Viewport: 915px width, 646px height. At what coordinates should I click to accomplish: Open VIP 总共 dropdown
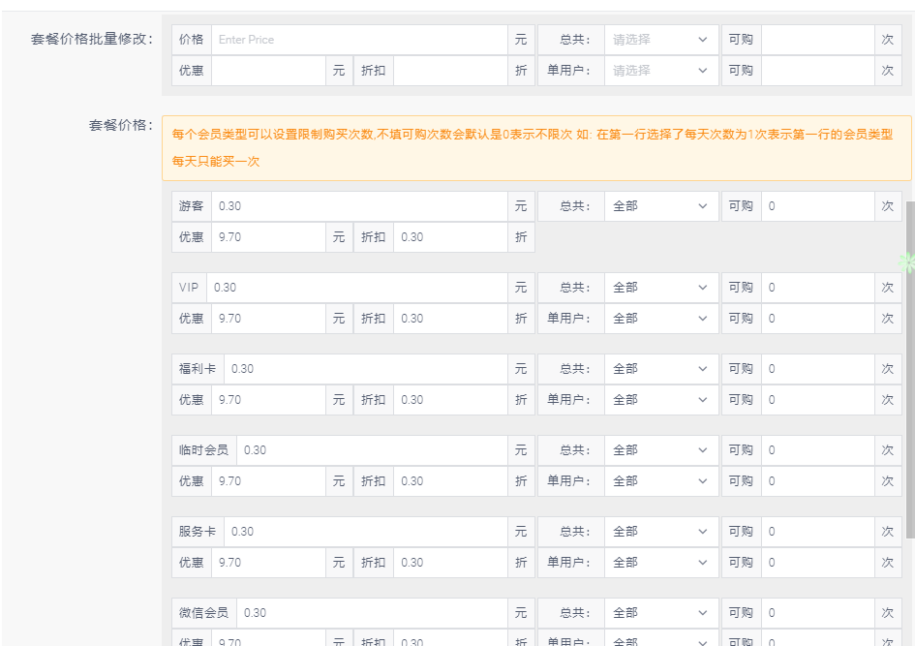point(661,288)
